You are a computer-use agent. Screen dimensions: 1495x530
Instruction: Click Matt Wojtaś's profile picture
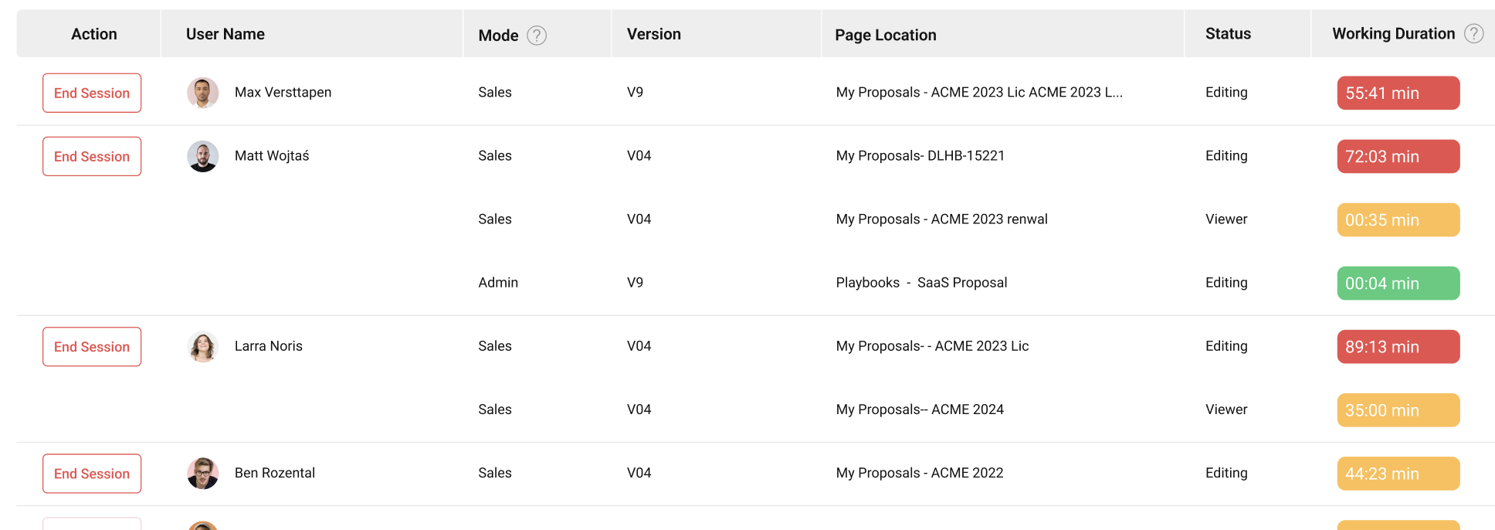202,156
